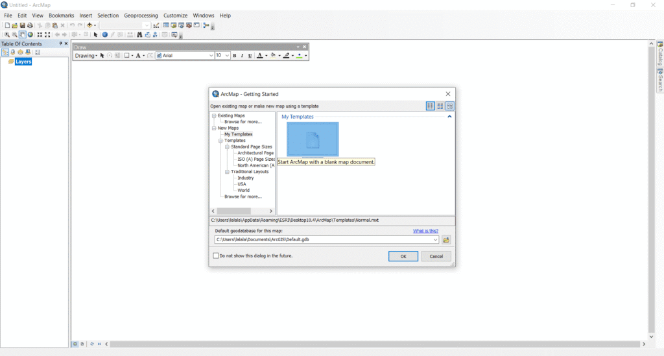The height and width of the screenshot is (356, 664).
Task: List By Source in Table Of Contents
Action: tap(13, 53)
